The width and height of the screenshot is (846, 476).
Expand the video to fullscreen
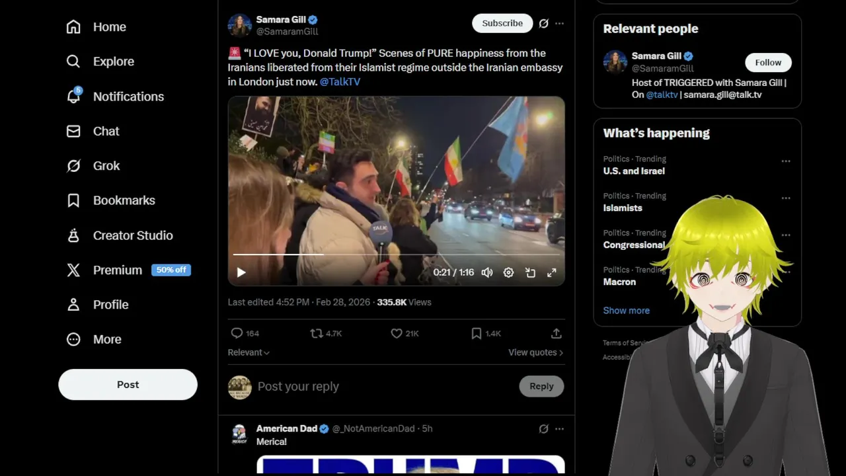click(x=552, y=272)
